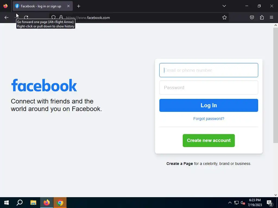Viewport: 278px width, 208px height.
Task: Click the vertical scrollbar thumb
Action: pyautogui.click(x=276, y=85)
